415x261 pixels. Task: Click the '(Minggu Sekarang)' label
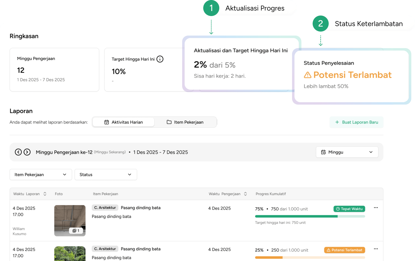tap(110, 152)
